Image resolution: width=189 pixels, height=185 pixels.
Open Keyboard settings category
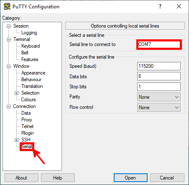31,46
